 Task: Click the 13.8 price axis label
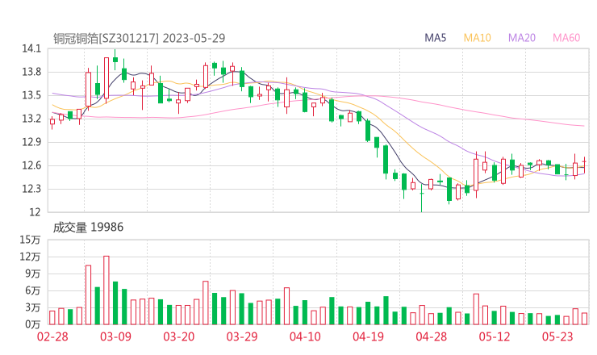pyautogui.click(x=31, y=72)
